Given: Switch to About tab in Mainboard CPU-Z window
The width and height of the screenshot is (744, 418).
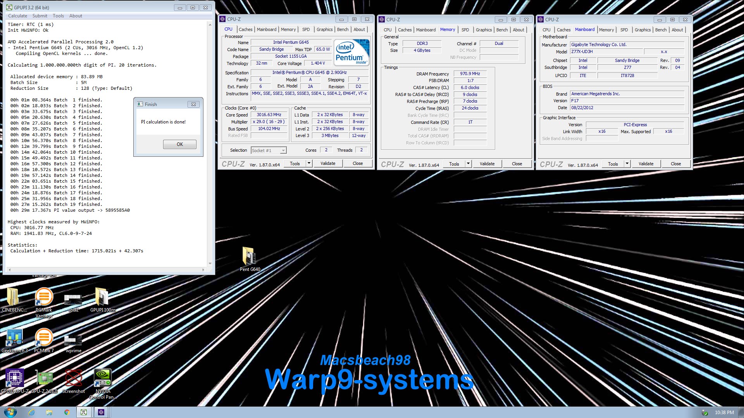Looking at the screenshot, I should pyautogui.click(x=677, y=30).
